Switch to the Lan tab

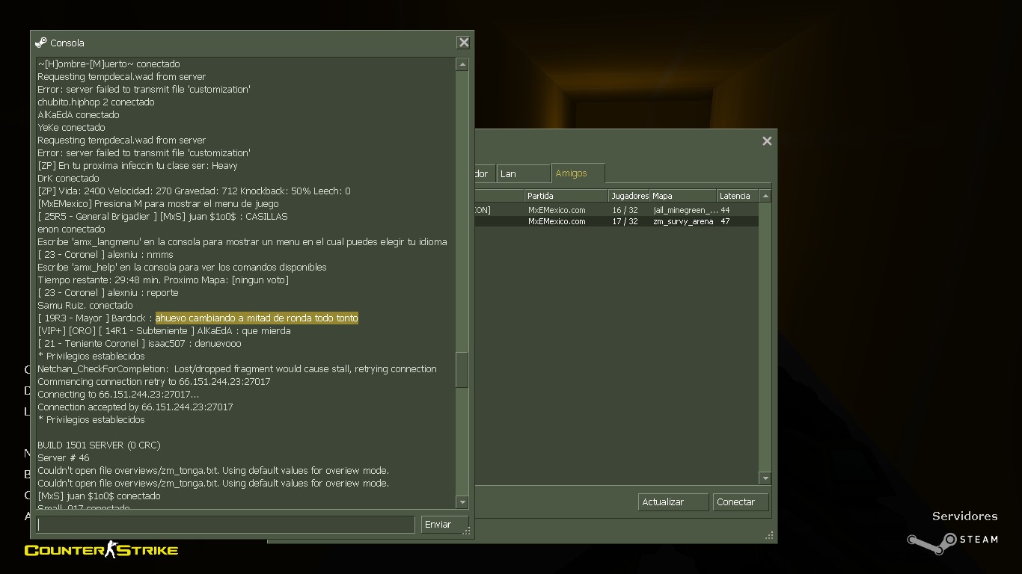(x=523, y=173)
